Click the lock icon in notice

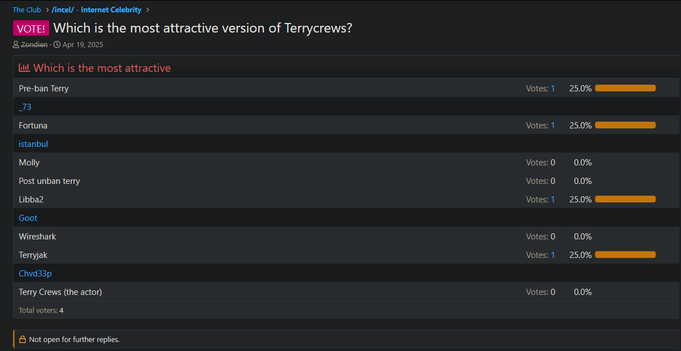22,339
